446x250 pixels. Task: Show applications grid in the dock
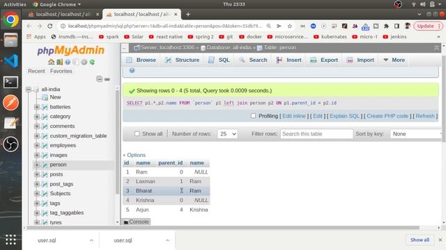(x=11, y=240)
